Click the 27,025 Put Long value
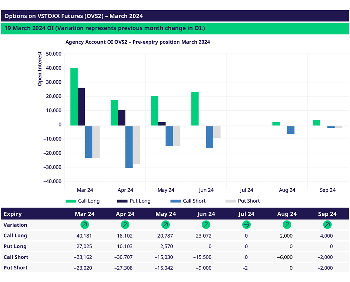 click(84, 246)
